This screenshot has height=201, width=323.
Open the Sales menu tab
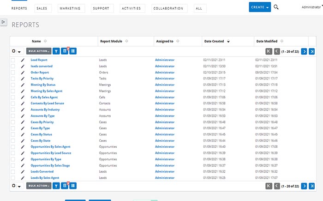pyautogui.click(x=42, y=8)
